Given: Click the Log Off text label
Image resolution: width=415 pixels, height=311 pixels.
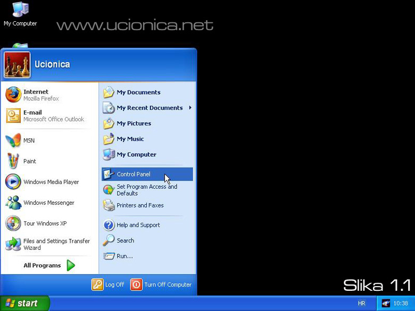Looking at the screenshot, I should pyautogui.click(x=114, y=284).
